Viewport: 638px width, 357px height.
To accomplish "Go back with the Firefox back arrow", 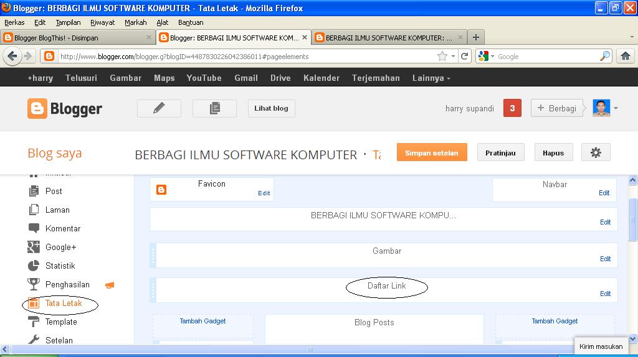I will point(12,56).
